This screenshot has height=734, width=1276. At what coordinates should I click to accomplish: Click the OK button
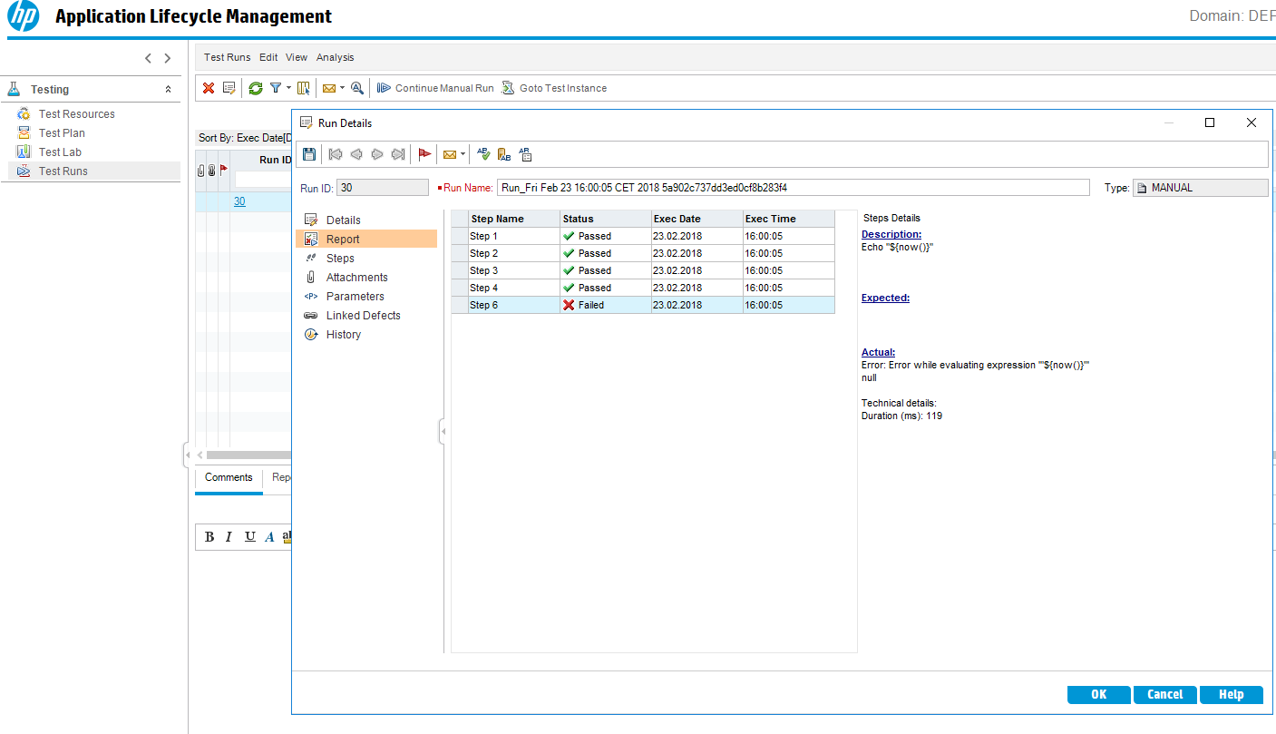pos(1099,694)
